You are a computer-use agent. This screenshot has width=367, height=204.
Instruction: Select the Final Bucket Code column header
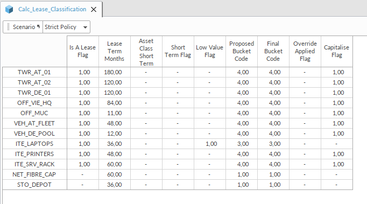click(x=273, y=51)
